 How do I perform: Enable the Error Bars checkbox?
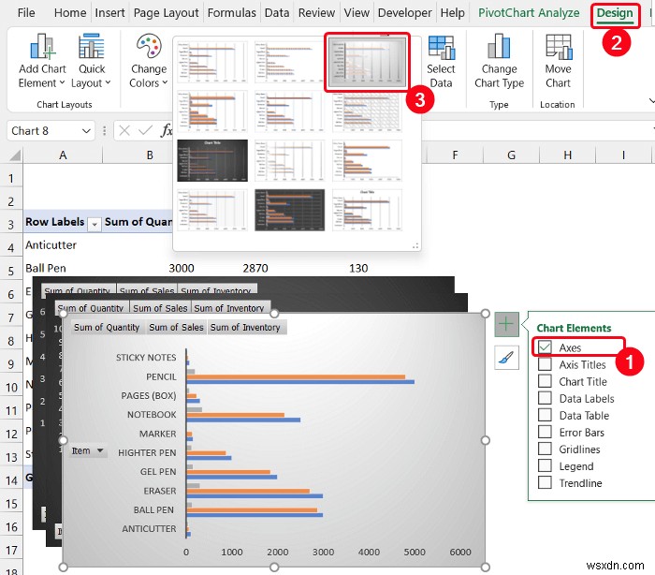545,432
